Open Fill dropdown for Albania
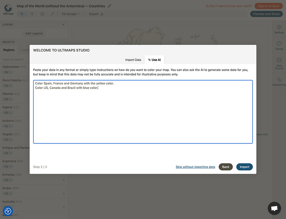286x219 pixels. click(x=8, y=99)
